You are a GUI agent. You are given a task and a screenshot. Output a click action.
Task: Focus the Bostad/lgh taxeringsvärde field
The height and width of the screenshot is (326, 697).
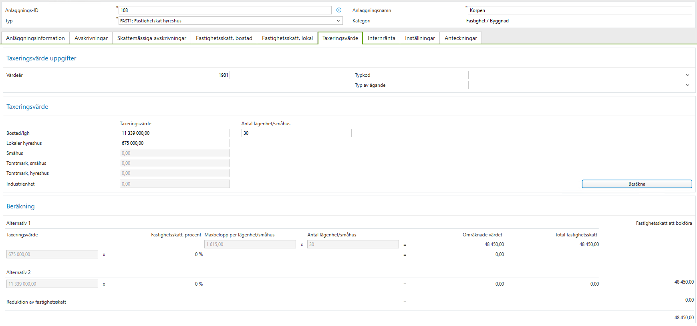tap(175, 133)
